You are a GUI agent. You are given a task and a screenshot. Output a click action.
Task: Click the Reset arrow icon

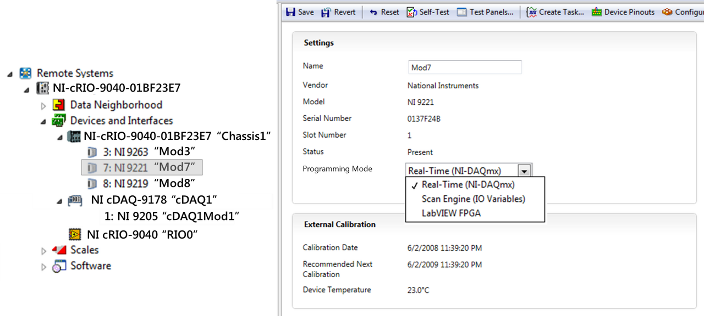(373, 12)
